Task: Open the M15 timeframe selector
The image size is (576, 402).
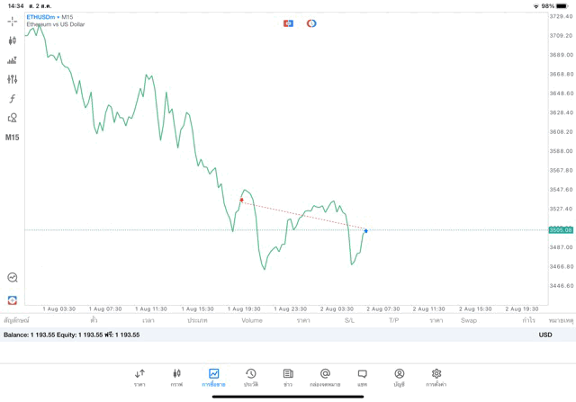Action: tap(12, 138)
